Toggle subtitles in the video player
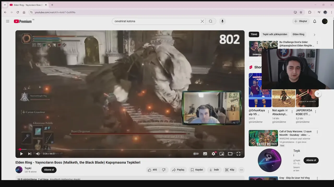 (x=205, y=154)
